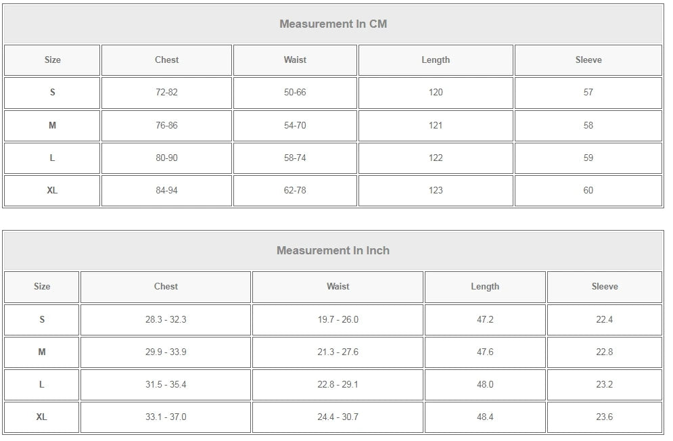The image size is (673, 441).
Task: Click the 28.3 - 32.3 chest cell
Action: (166, 320)
